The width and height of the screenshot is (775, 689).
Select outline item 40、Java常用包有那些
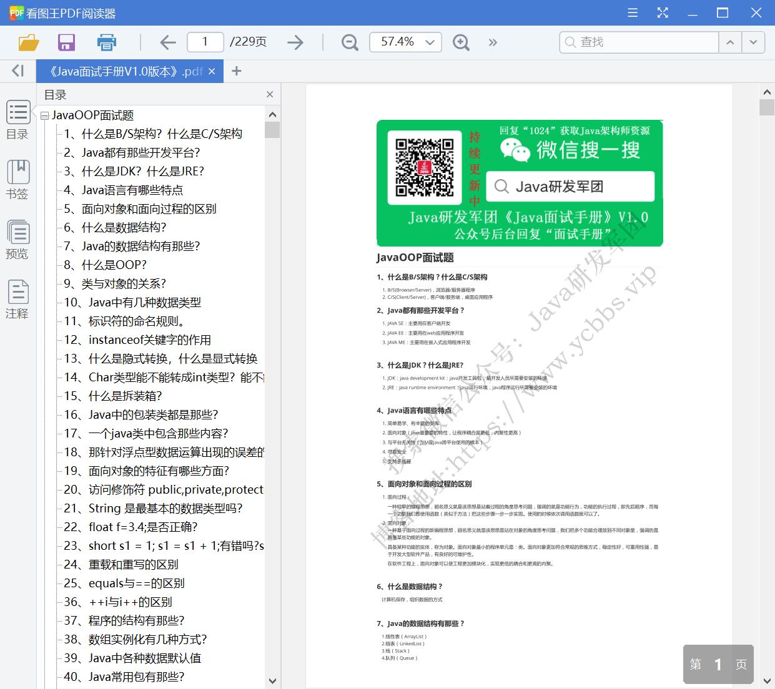point(124,677)
